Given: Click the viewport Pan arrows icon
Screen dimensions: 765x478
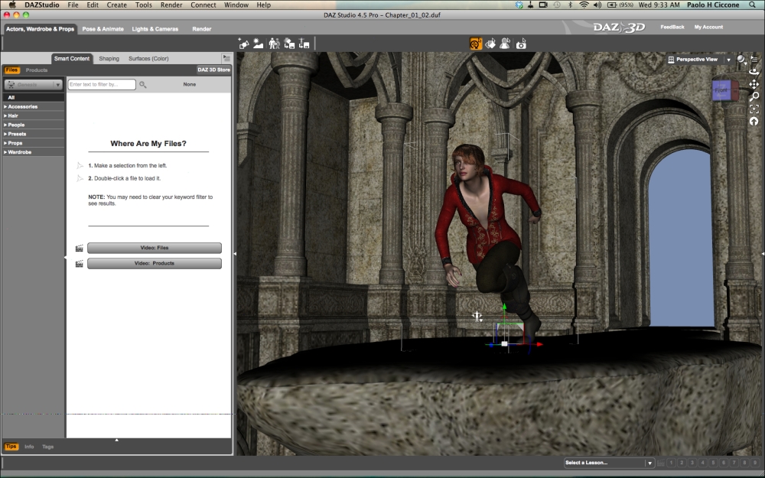Looking at the screenshot, I should point(754,84).
